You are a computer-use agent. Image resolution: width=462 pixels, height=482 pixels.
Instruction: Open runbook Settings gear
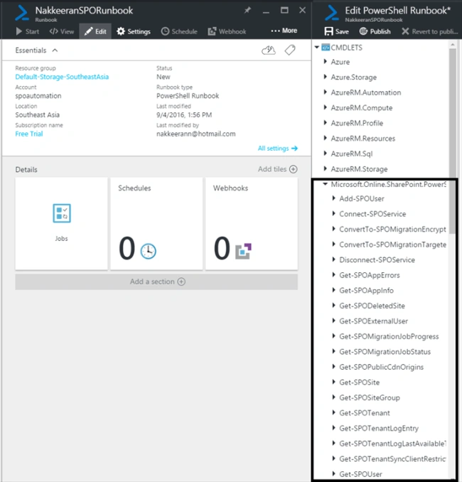pyautogui.click(x=134, y=31)
